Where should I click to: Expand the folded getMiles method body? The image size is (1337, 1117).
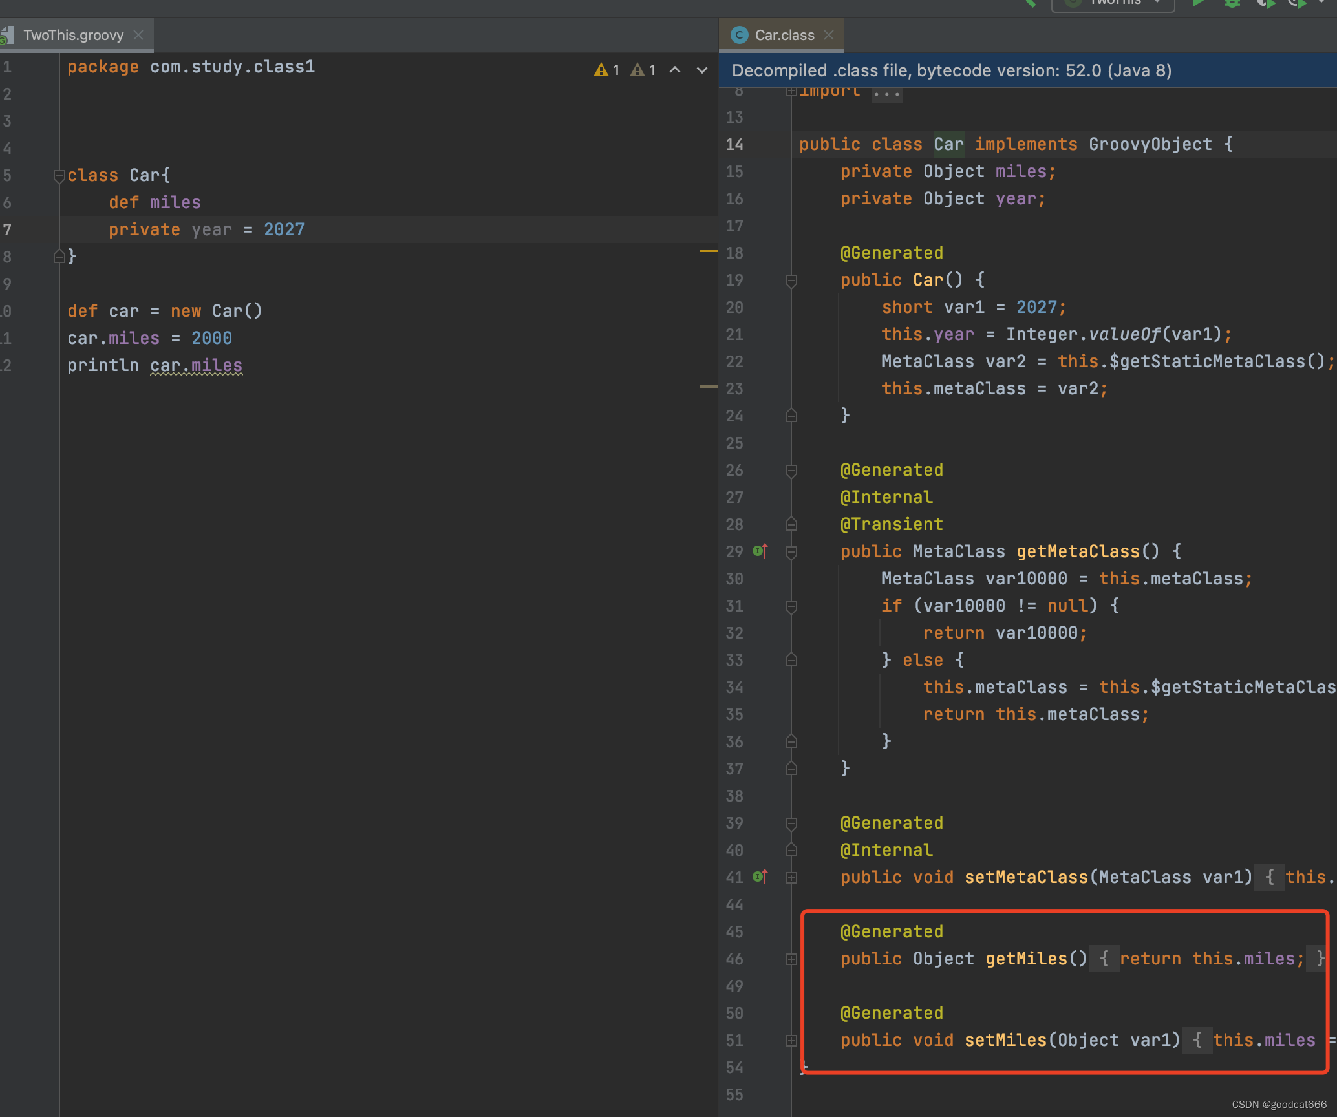tap(791, 959)
